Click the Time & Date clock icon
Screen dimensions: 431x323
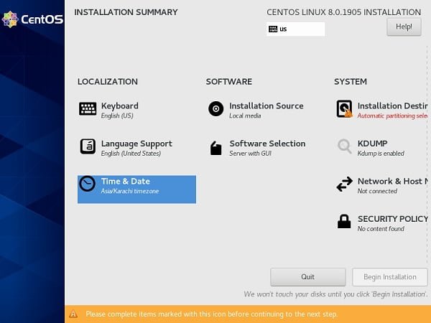tap(88, 184)
